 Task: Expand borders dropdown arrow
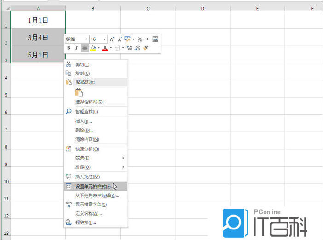123,48
